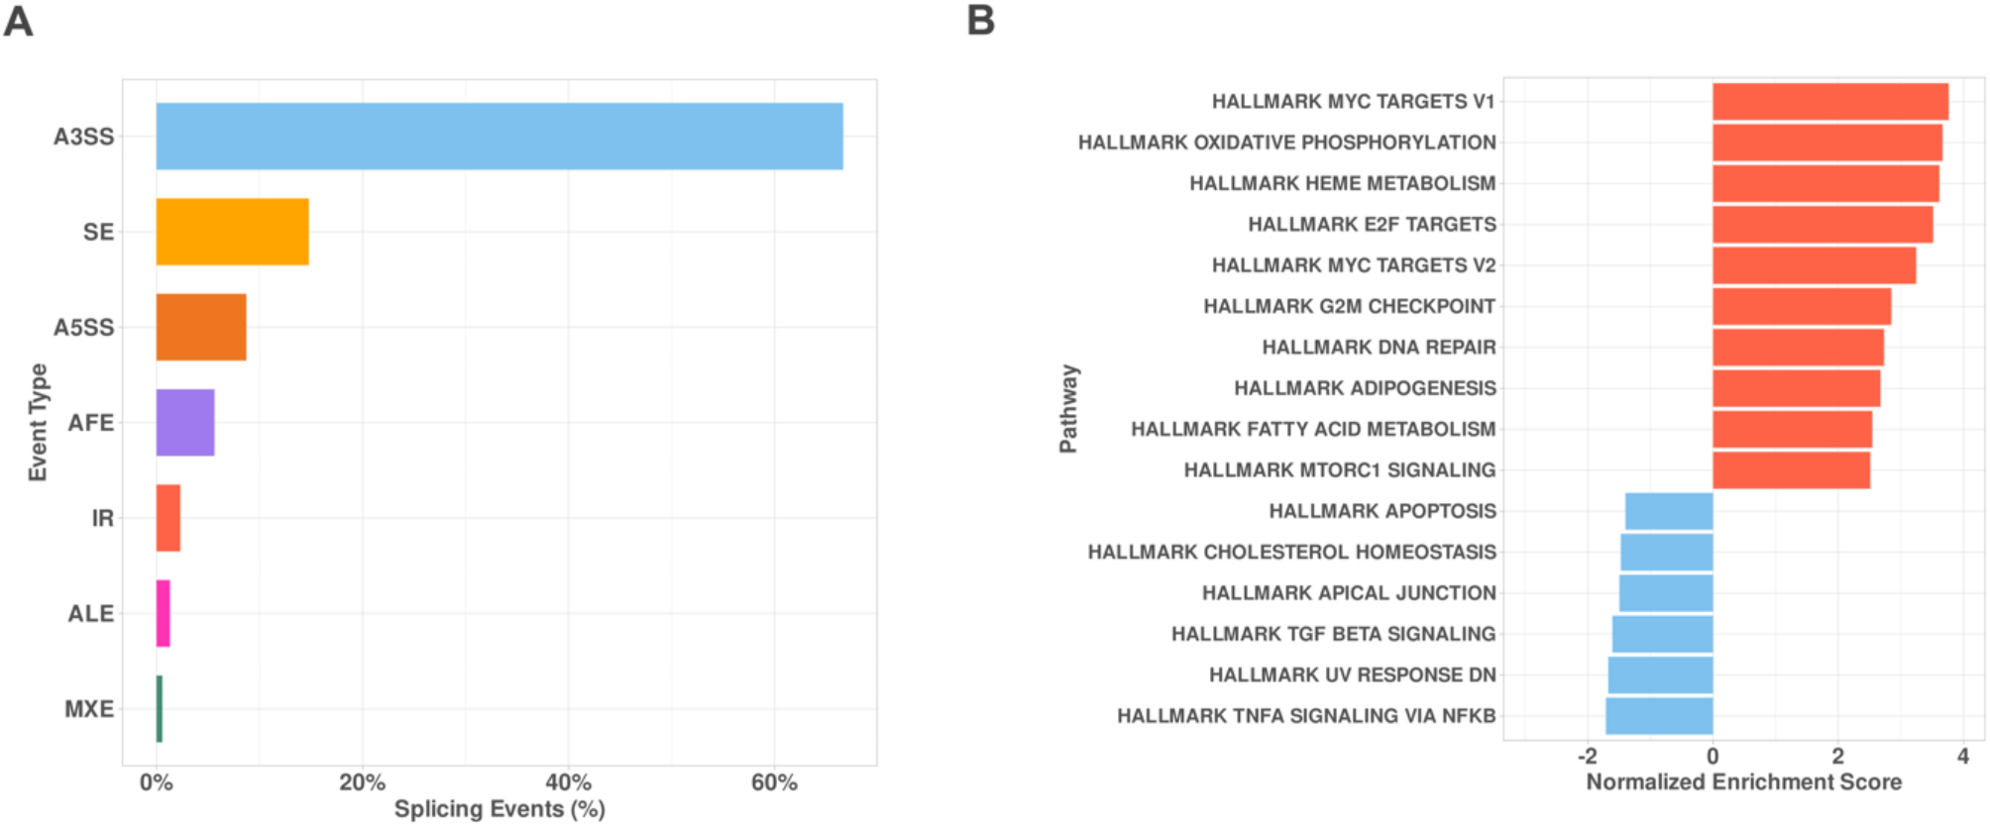Select the dark orange A5SS bar
This screenshot has height=826, width=1990.
pos(201,327)
